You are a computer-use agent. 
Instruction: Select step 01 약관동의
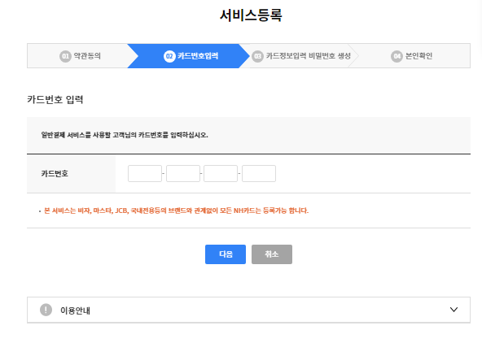point(80,56)
